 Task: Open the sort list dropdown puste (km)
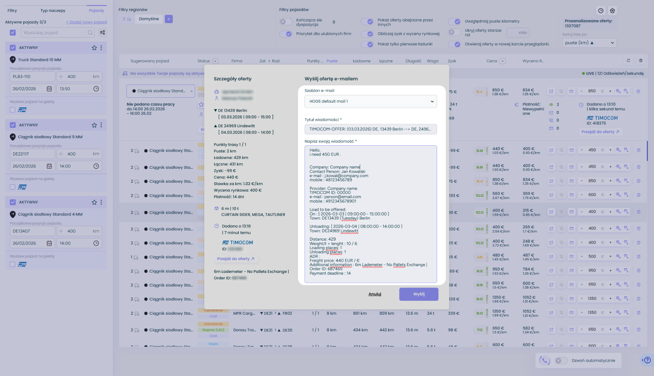click(x=589, y=43)
